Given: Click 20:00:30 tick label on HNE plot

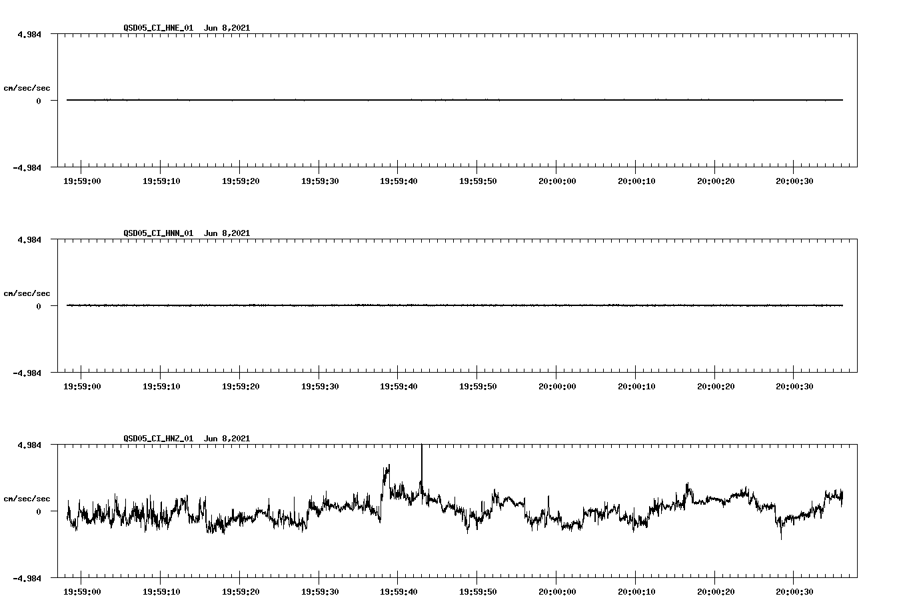Looking at the screenshot, I should (x=794, y=181).
